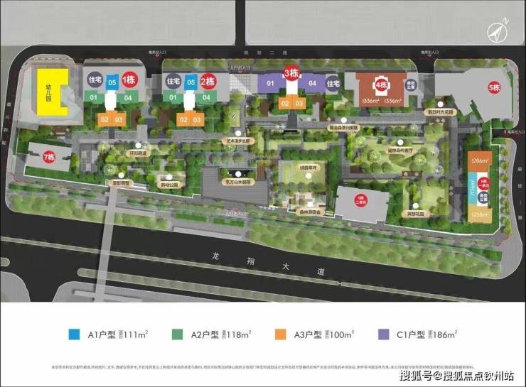Click the 6栋 二单元 red marker
Screen dimensions: 526x387
click(361, 200)
